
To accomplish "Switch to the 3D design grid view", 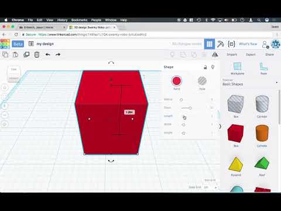I will (x=210, y=44).
